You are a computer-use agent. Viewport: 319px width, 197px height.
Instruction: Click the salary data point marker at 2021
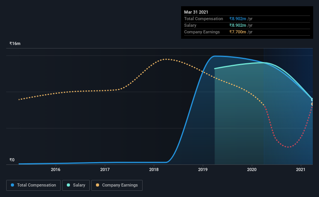pyautogui.click(x=312, y=100)
